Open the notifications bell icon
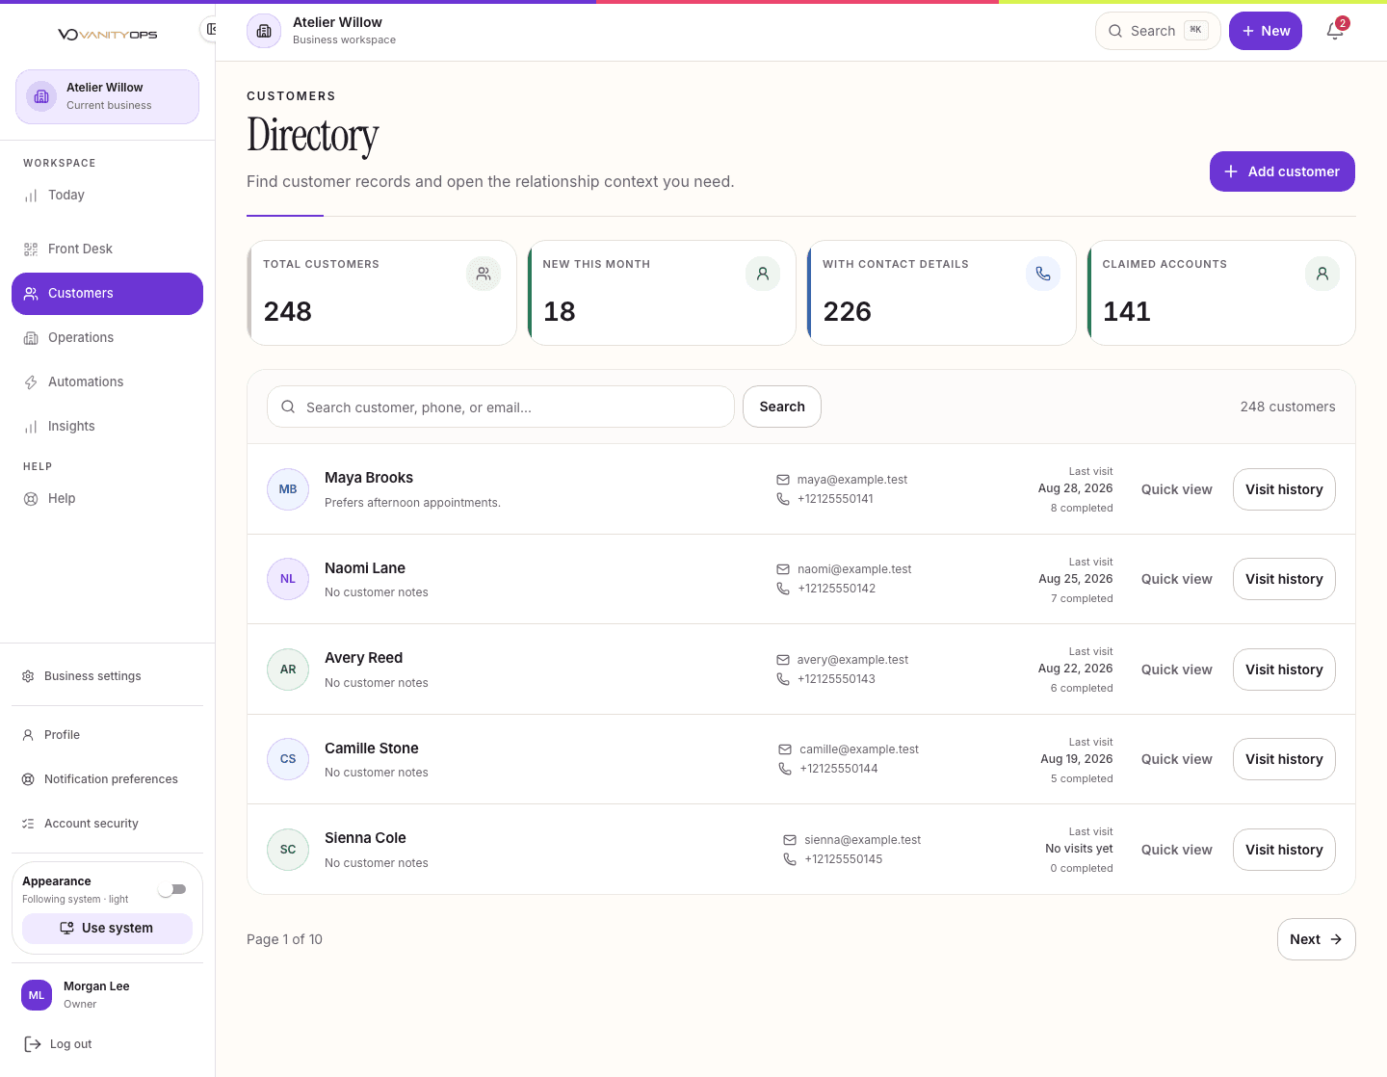The image size is (1387, 1077). coord(1335,31)
